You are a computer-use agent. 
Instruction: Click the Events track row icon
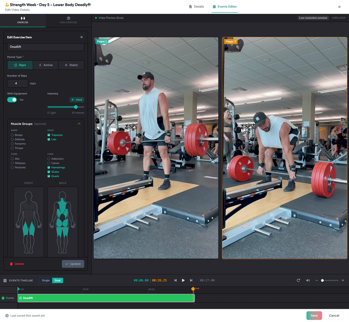3,298
